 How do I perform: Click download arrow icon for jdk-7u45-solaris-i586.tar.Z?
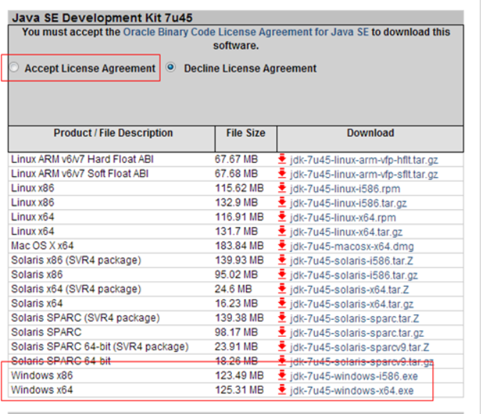point(282,261)
